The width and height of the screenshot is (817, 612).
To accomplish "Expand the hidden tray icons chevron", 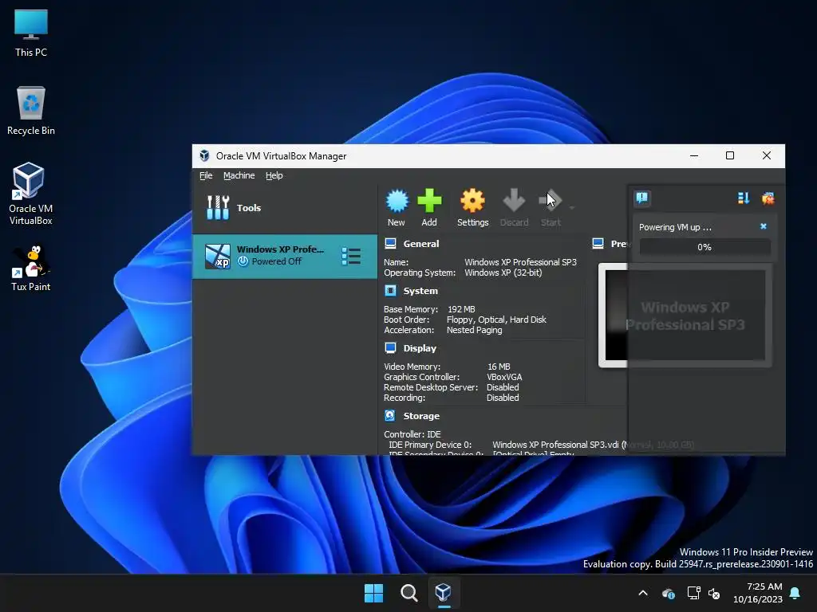I will click(x=643, y=593).
